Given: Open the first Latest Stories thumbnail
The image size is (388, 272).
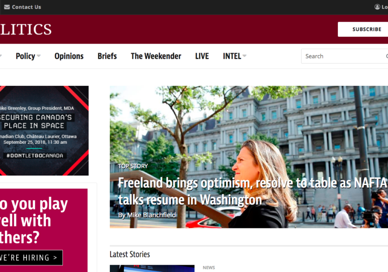Looking at the screenshot, I should click(x=152, y=268).
